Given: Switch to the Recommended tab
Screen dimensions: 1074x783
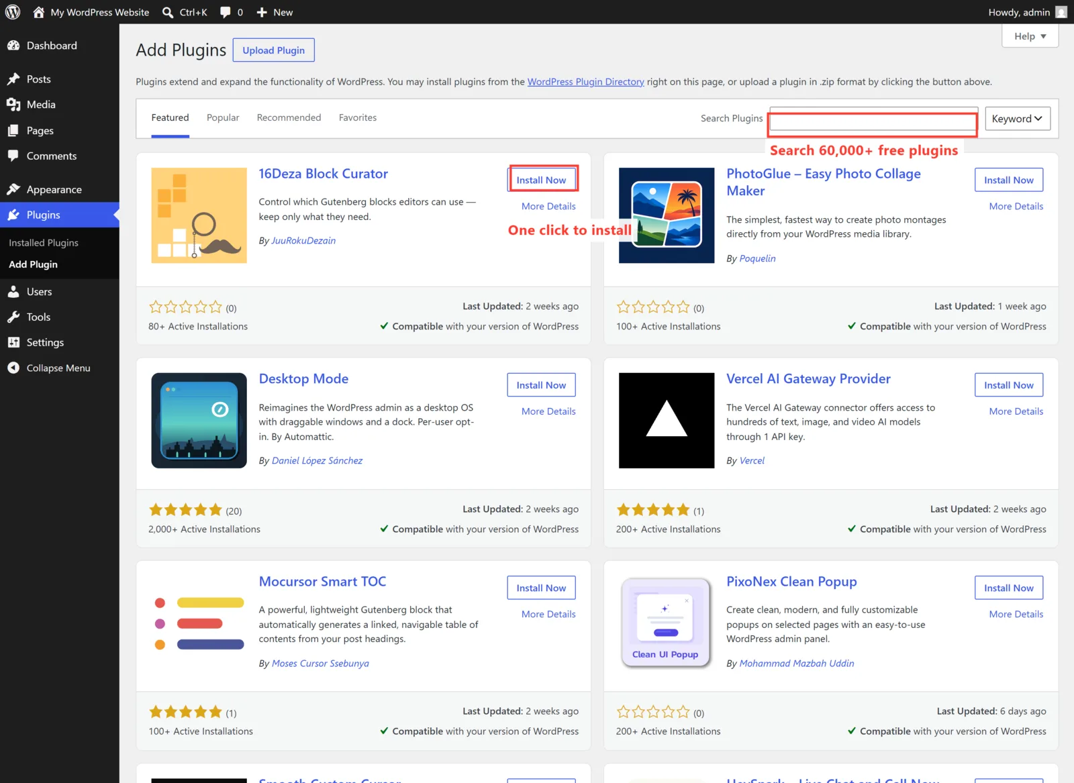Looking at the screenshot, I should [x=289, y=118].
